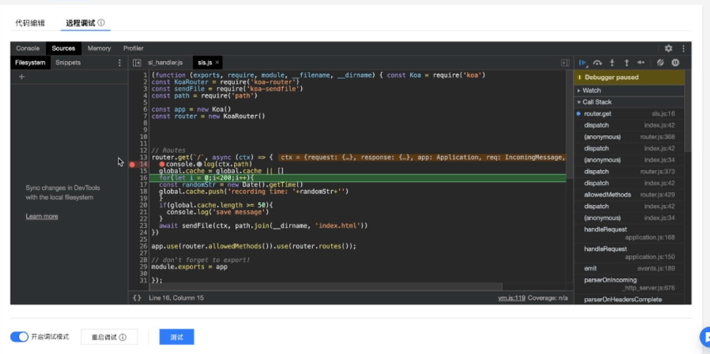Open the Memory tab

99,49
